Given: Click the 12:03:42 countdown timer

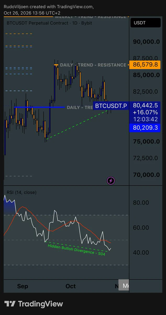Looking at the screenshot, I should point(145,119).
